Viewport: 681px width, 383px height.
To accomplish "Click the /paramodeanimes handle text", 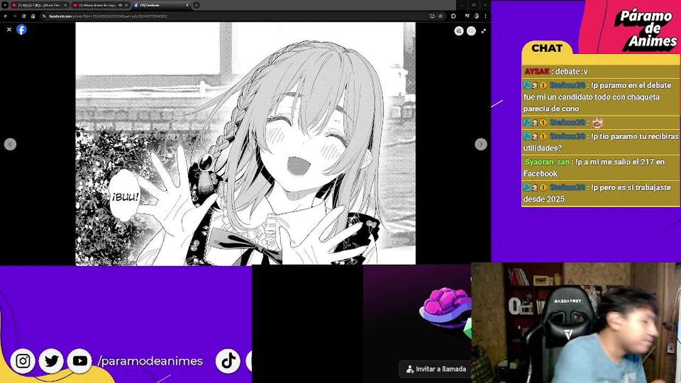I will pyautogui.click(x=150, y=361).
